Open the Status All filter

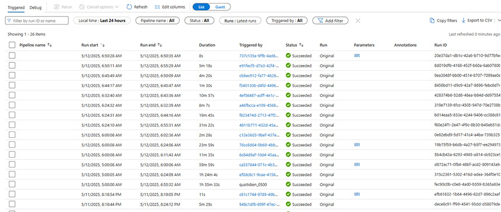click(x=199, y=20)
